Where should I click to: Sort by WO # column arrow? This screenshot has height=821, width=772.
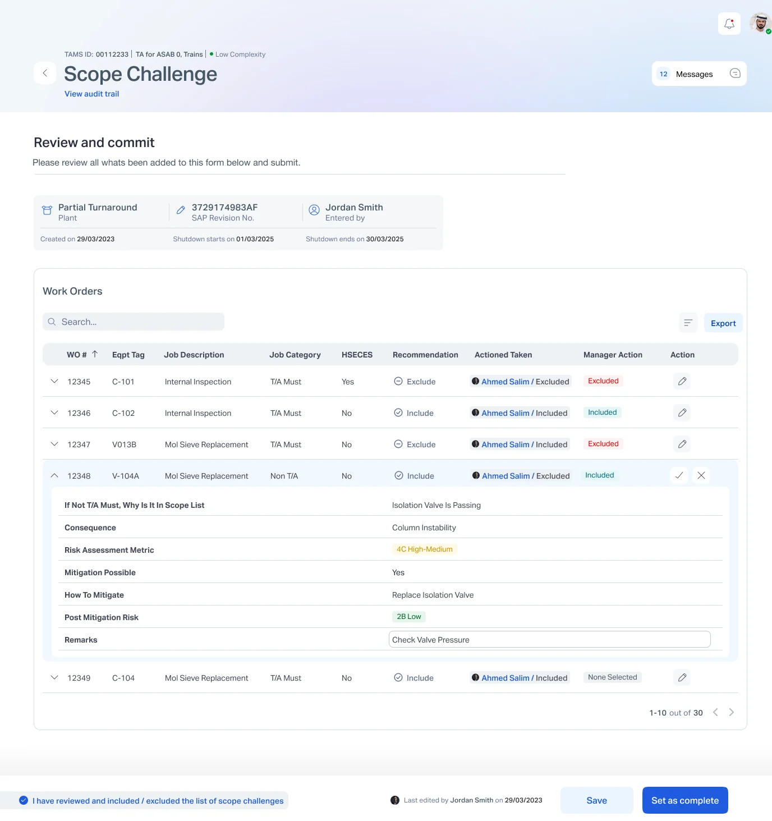pos(95,354)
